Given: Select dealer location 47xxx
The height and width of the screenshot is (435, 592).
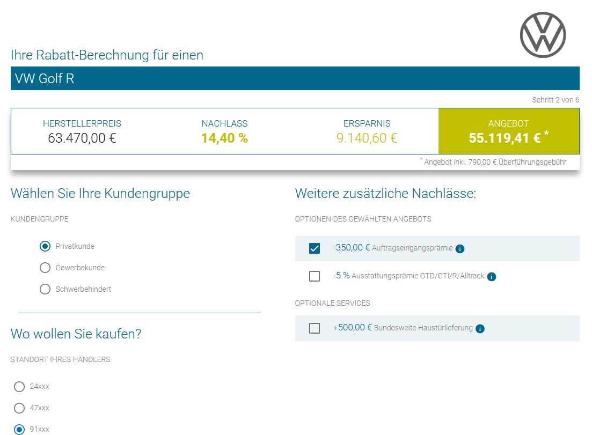Looking at the screenshot, I should click(x=19, y=408).
